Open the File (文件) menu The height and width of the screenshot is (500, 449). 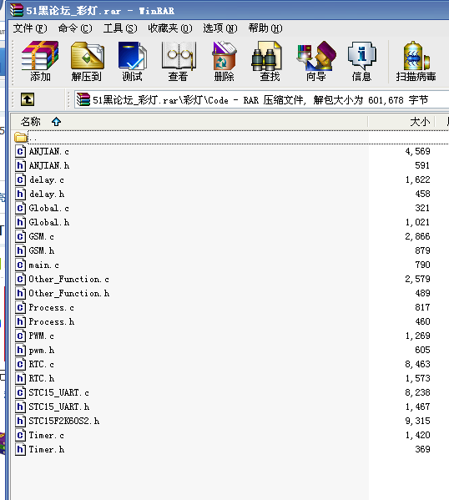pyautogui.click(x=30, y=28)
